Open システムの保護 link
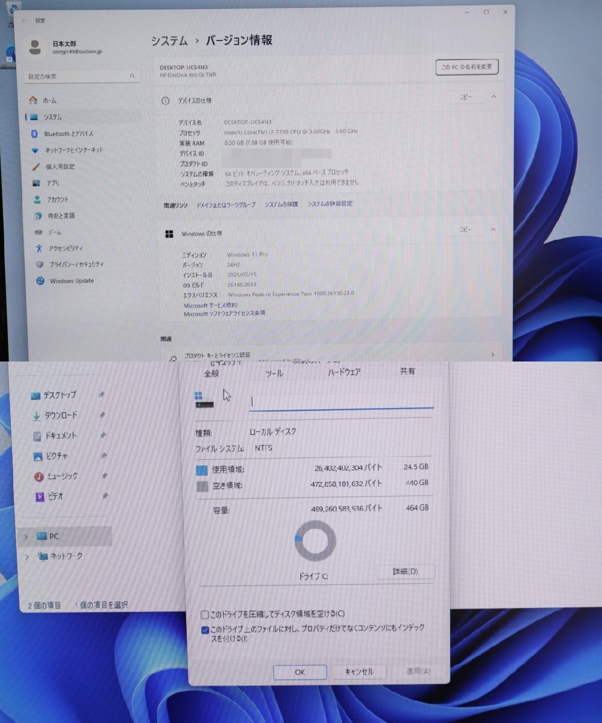 click(281, 204)
